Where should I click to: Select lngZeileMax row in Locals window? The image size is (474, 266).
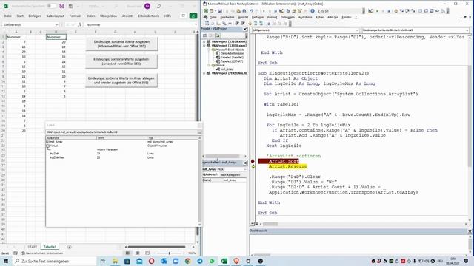122,157
